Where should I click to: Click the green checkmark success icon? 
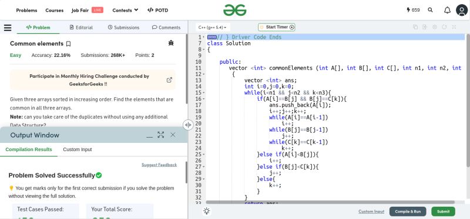99,175
